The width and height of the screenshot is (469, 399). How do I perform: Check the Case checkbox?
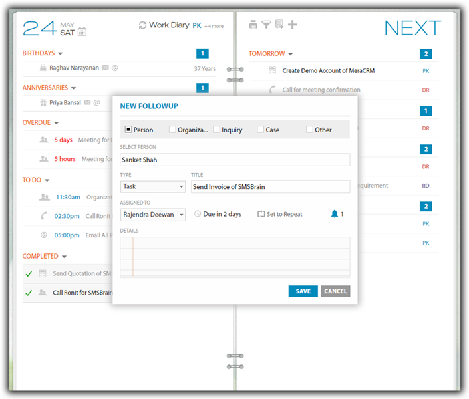[x=260, y=130]
